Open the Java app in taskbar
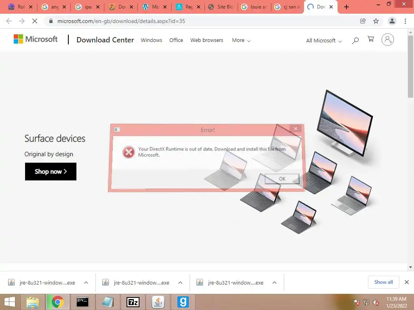The width and height of the screenshot is (414, 310). point(158,302)
